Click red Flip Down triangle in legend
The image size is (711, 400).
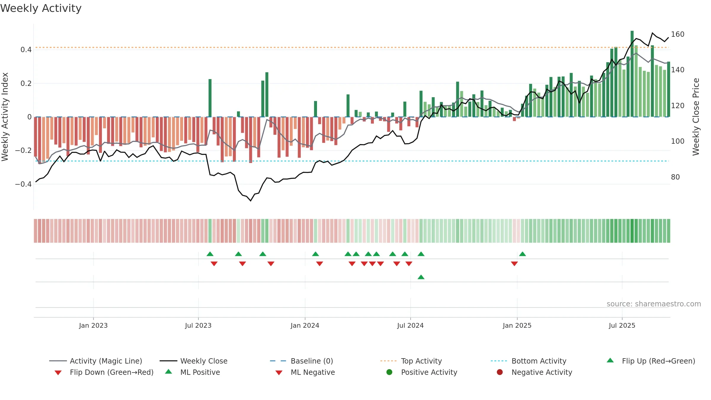tap(58, 373)
